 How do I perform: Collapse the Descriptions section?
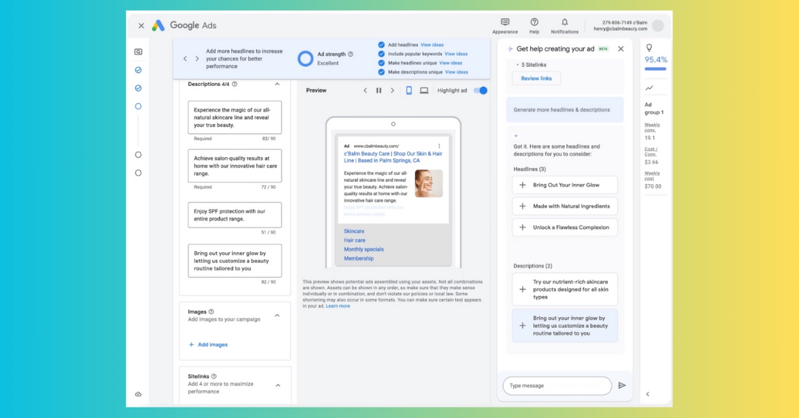coord(277,85)
